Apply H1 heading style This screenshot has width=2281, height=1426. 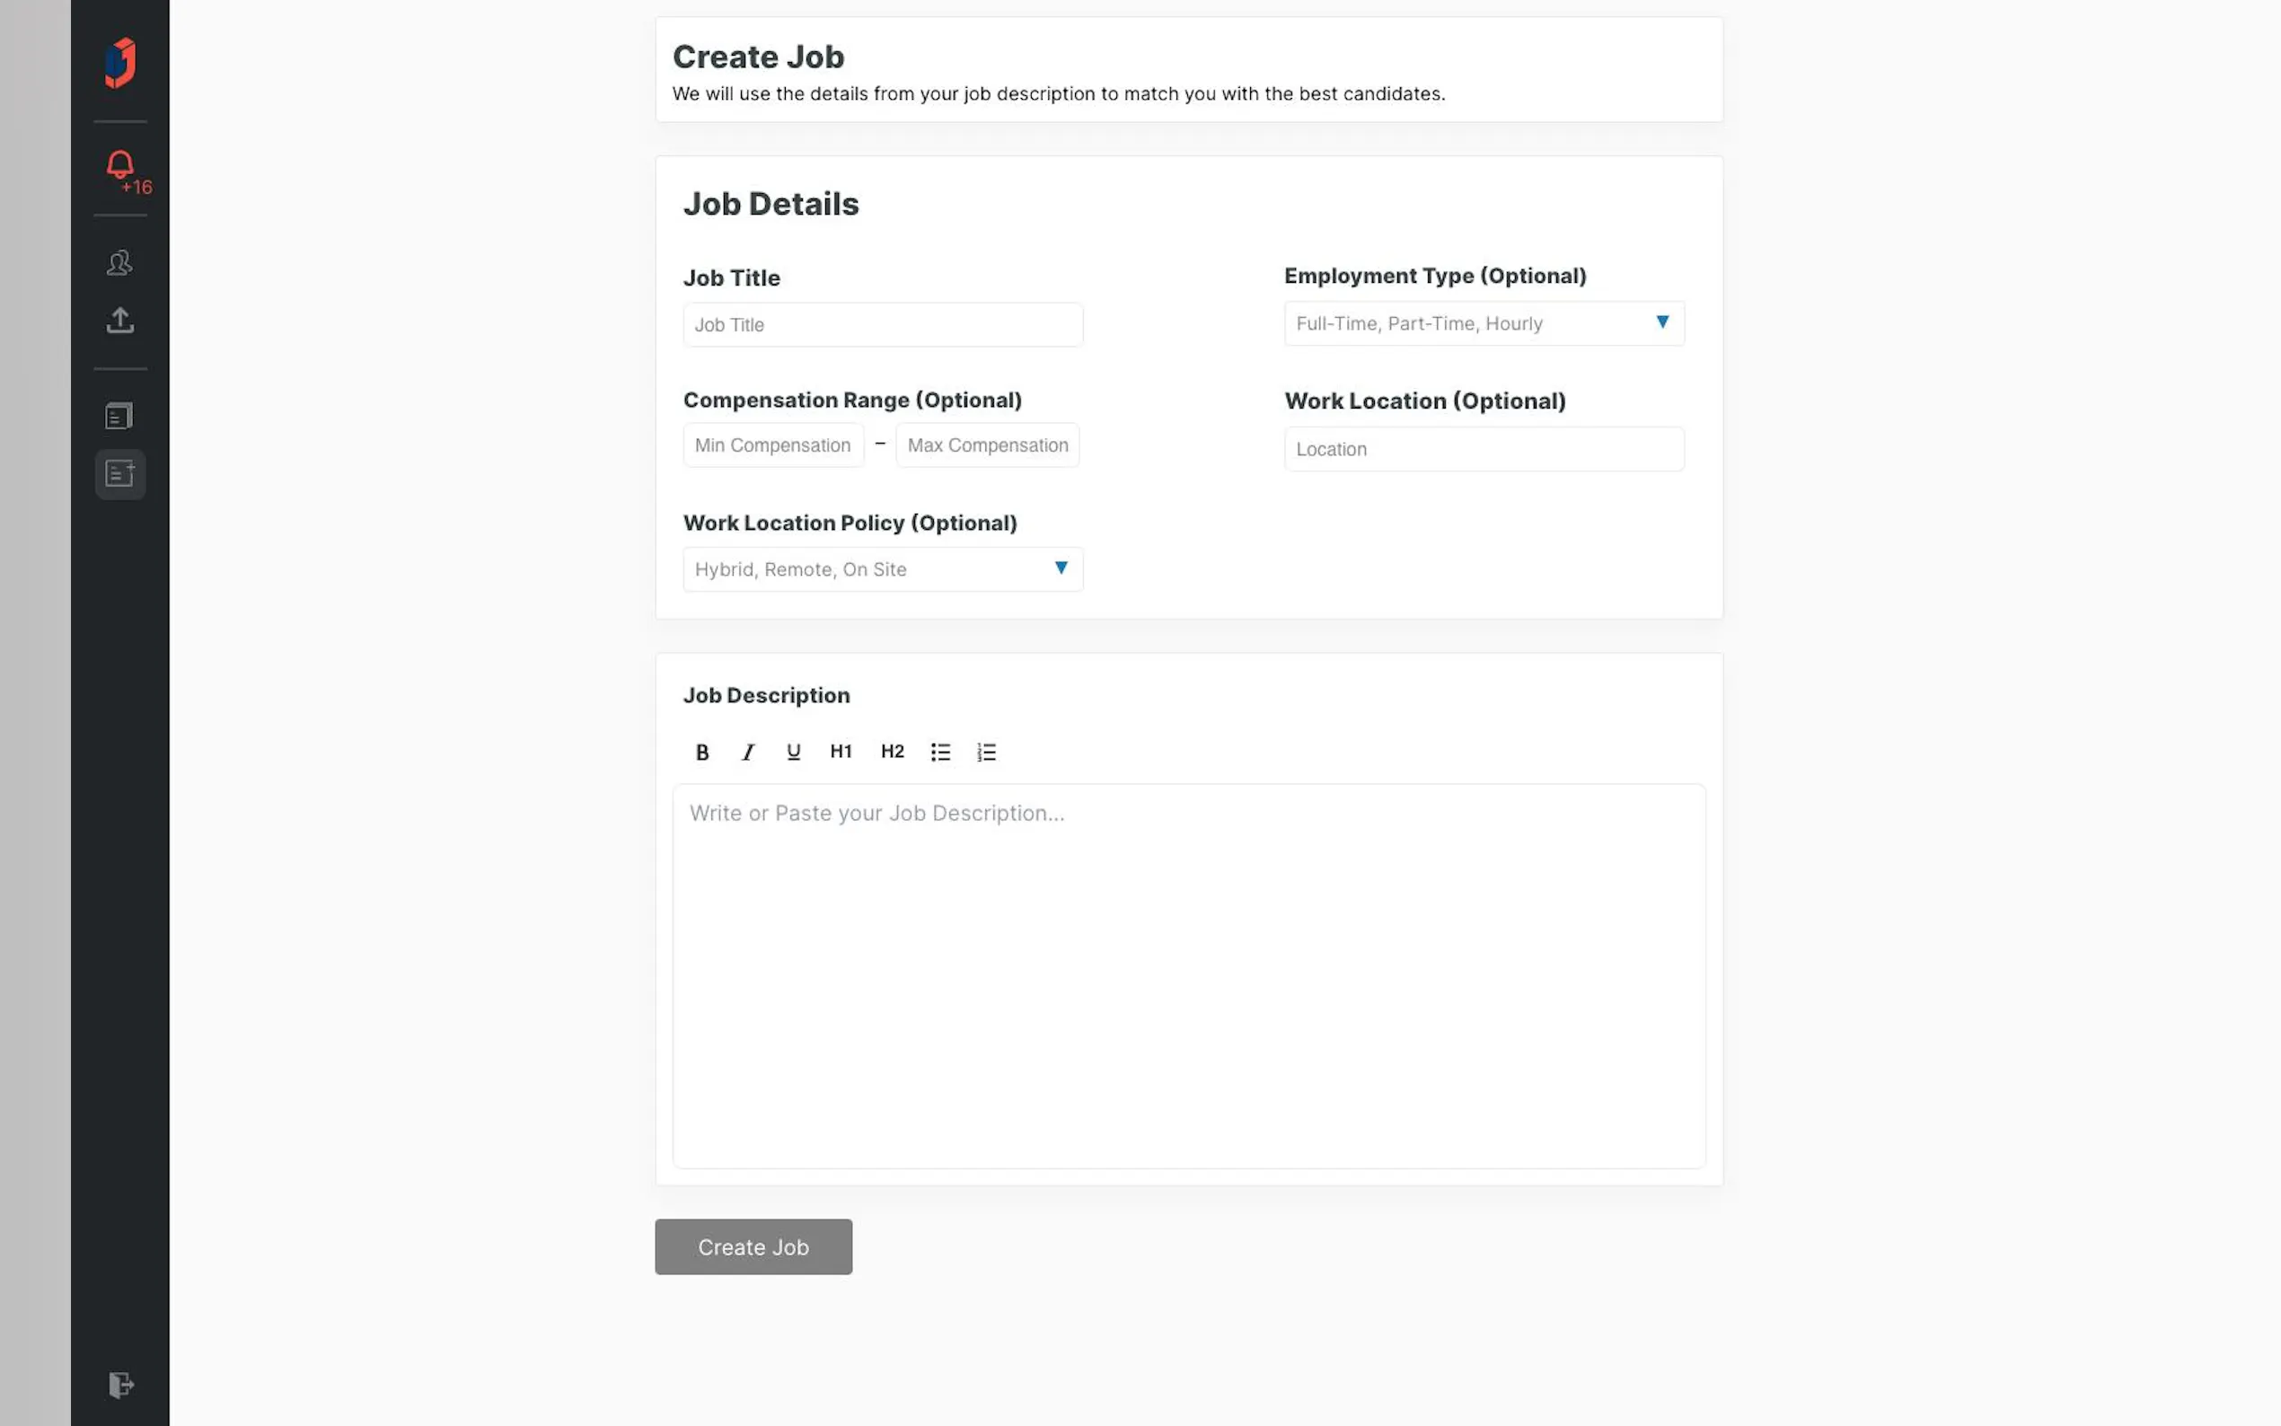(x=841, y=752)
